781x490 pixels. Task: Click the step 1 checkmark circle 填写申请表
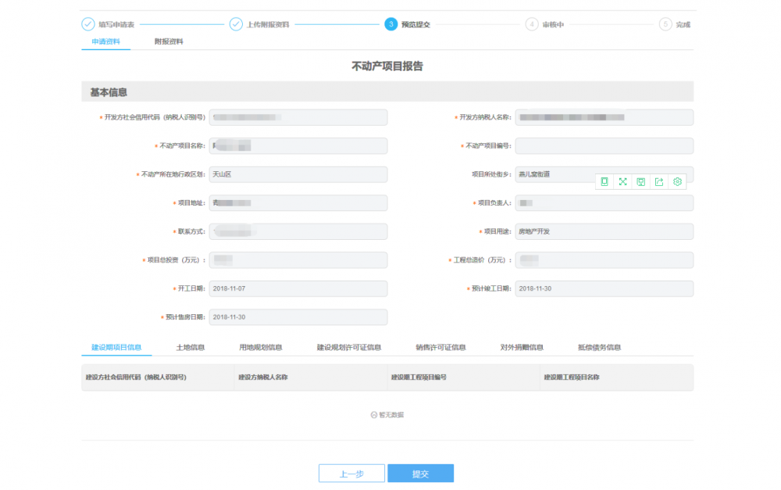[88, 24]
